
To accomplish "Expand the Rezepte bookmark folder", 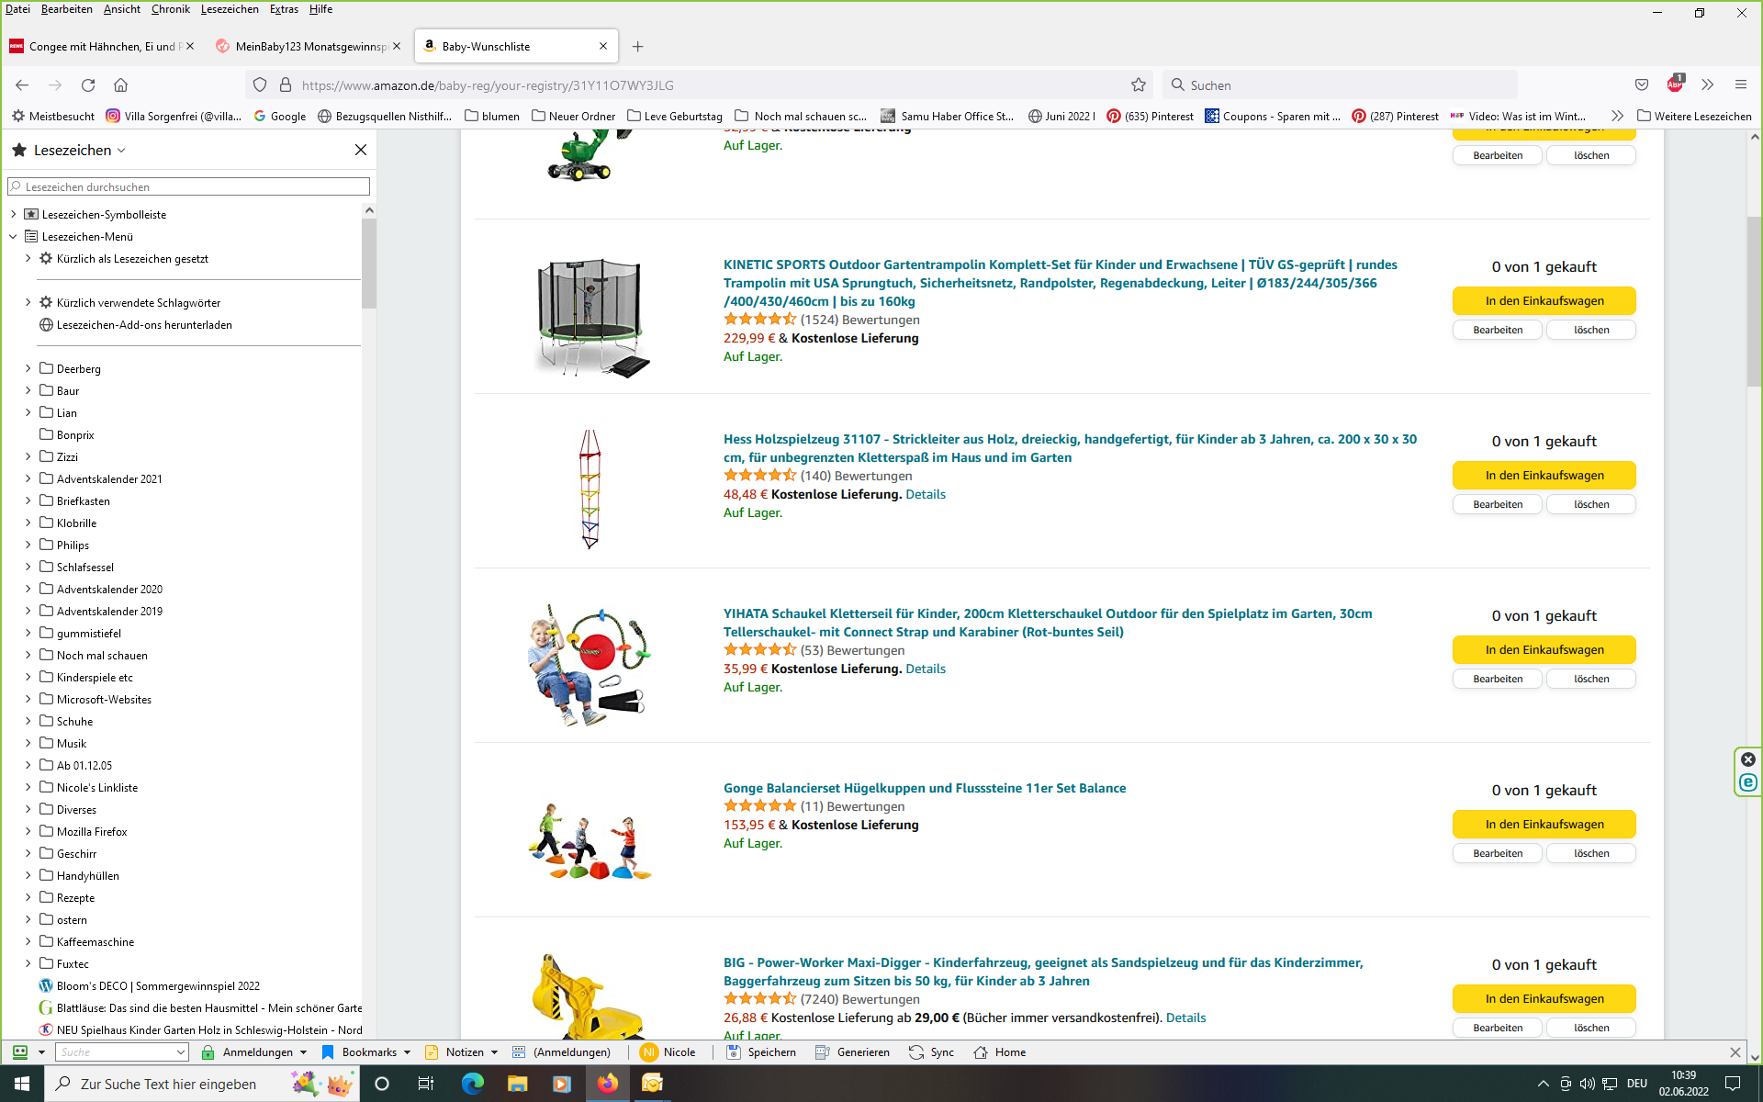I will tap(28, 897).
